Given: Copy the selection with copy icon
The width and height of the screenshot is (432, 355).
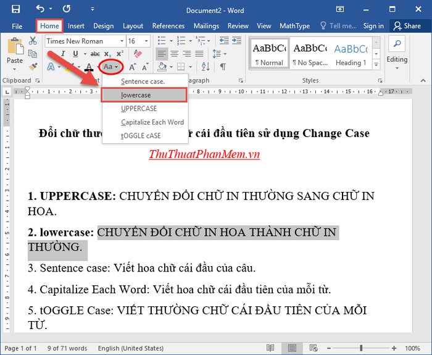Looking at the screenshot, I should (x=33, y=54).
